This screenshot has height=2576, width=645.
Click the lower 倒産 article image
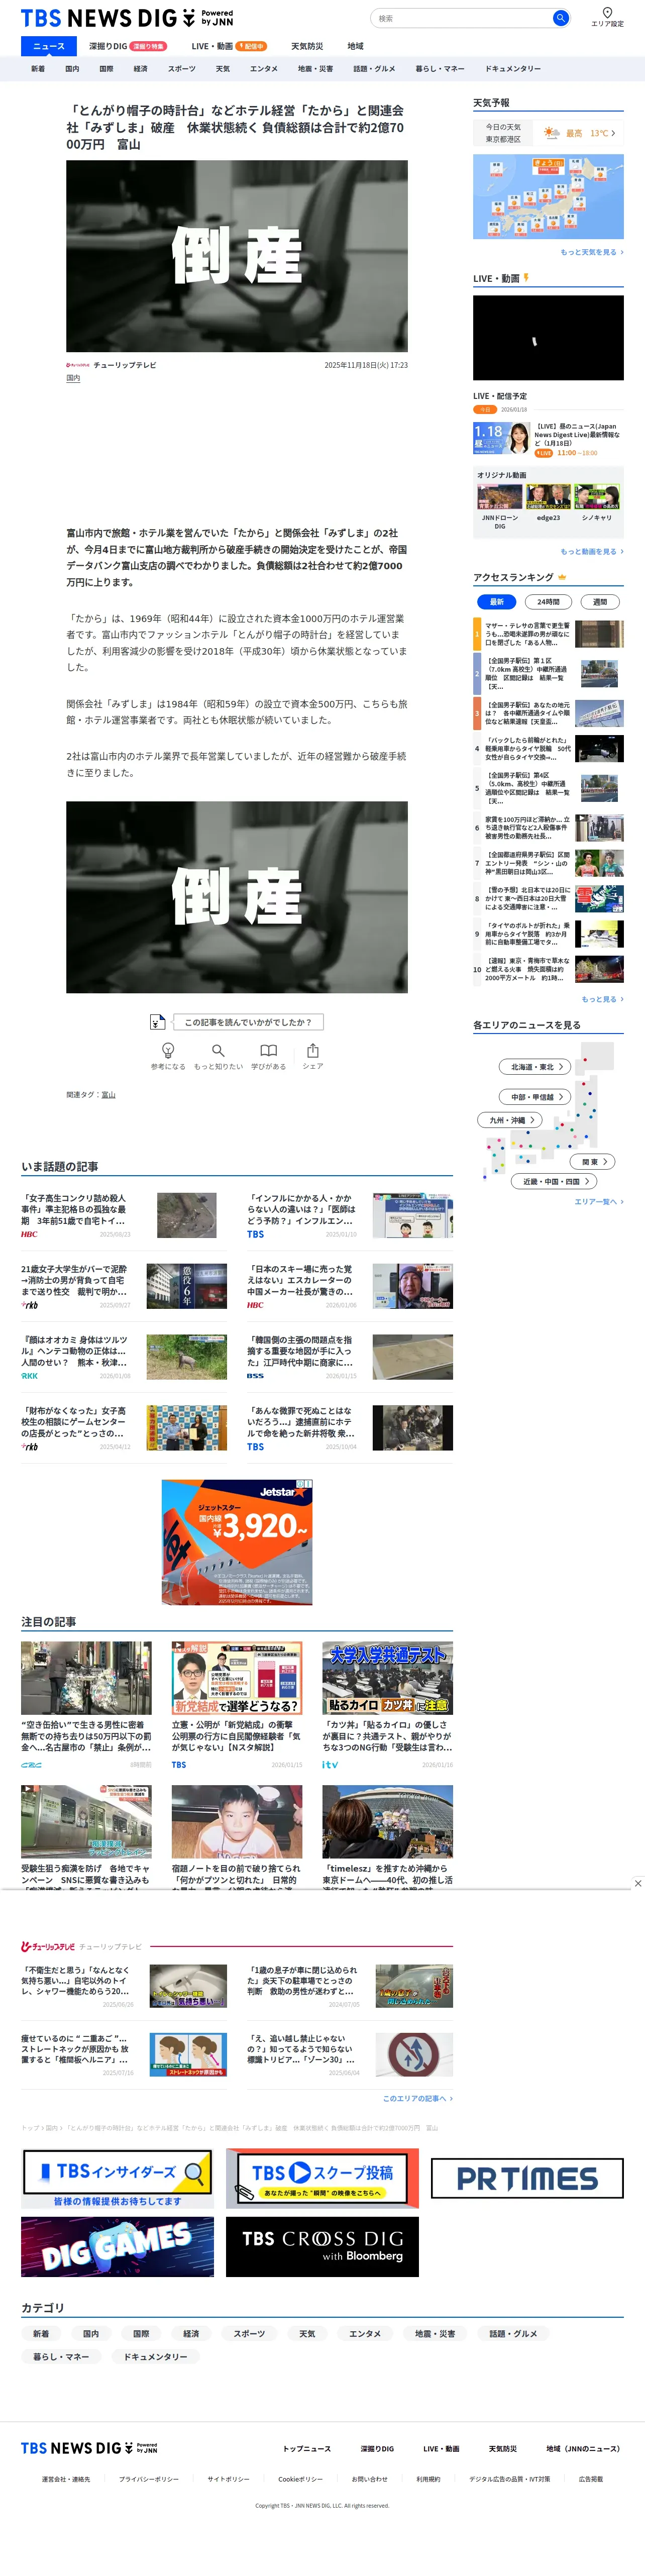237,897
